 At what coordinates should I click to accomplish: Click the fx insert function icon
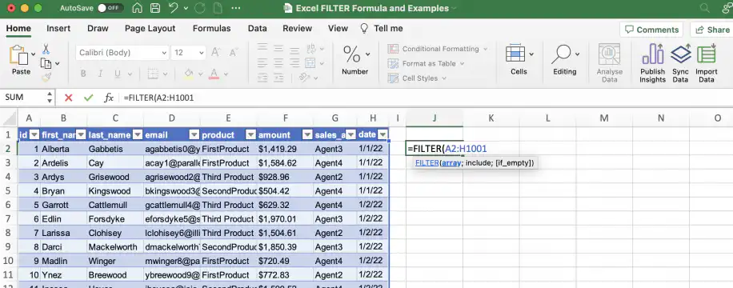click(109, 98)
